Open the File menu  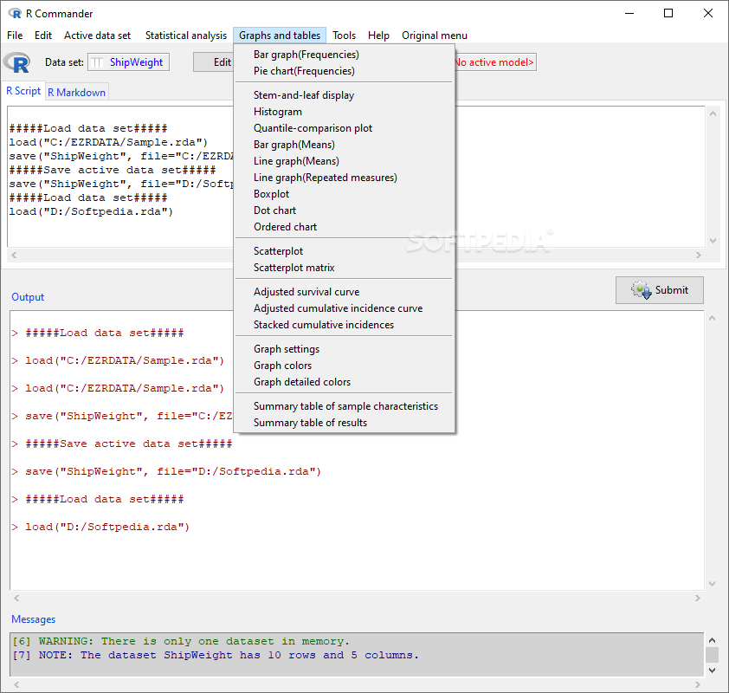pyautogui.click(x=15, y=36)
